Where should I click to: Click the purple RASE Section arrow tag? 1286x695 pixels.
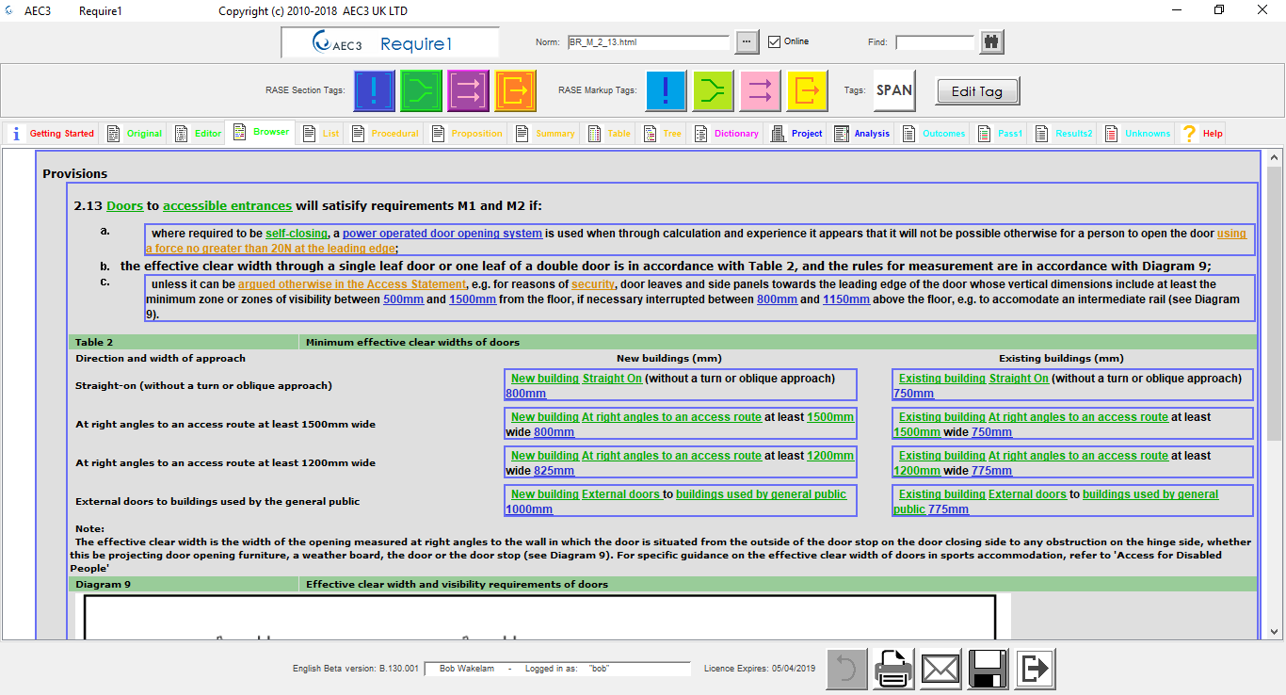[x=468, y=90]
